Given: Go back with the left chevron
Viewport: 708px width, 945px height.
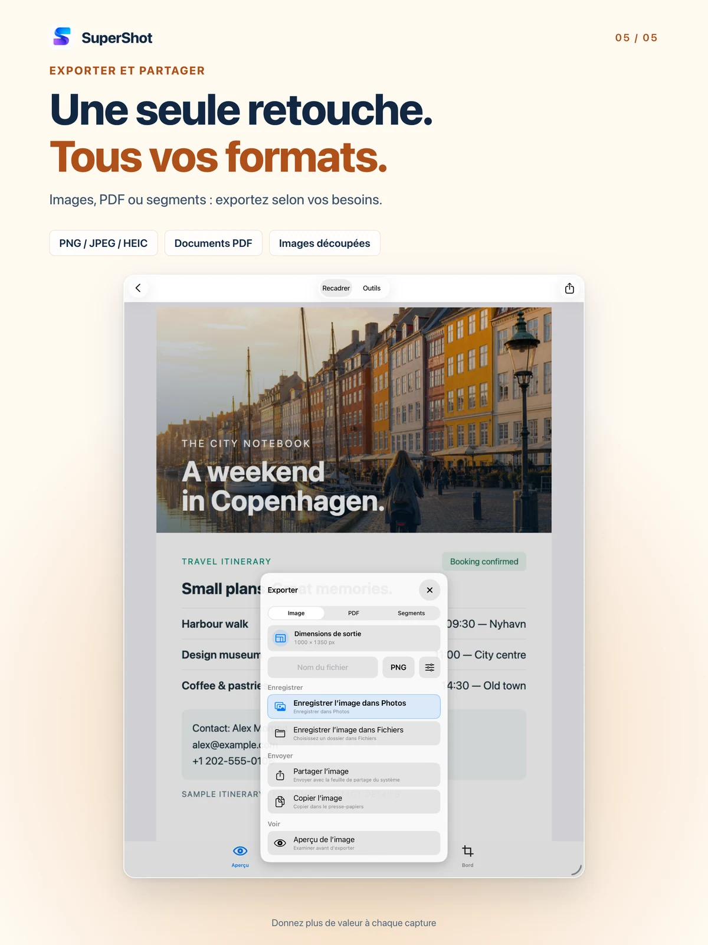Looking at the screenshot, I should 138,288.
